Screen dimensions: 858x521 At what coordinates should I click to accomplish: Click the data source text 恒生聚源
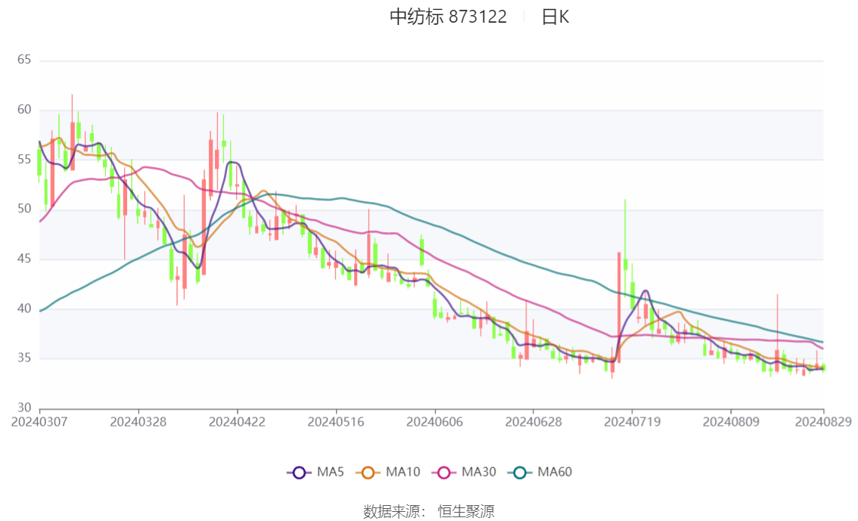(x=466, y=512)
